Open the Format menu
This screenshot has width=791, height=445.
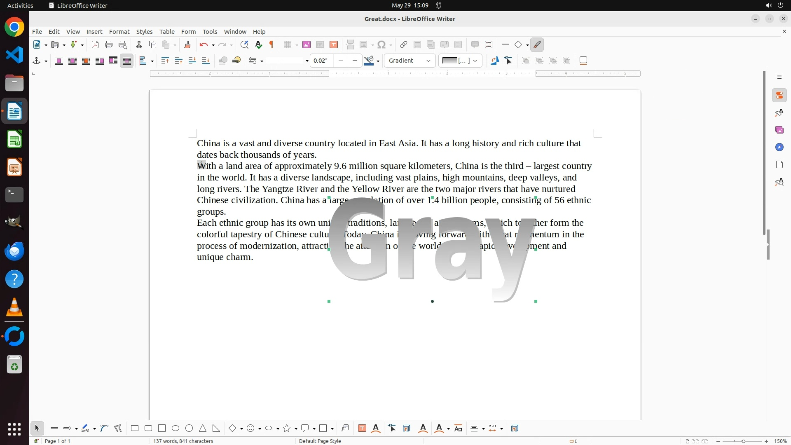pyautogui.click(x=119, y=32)
